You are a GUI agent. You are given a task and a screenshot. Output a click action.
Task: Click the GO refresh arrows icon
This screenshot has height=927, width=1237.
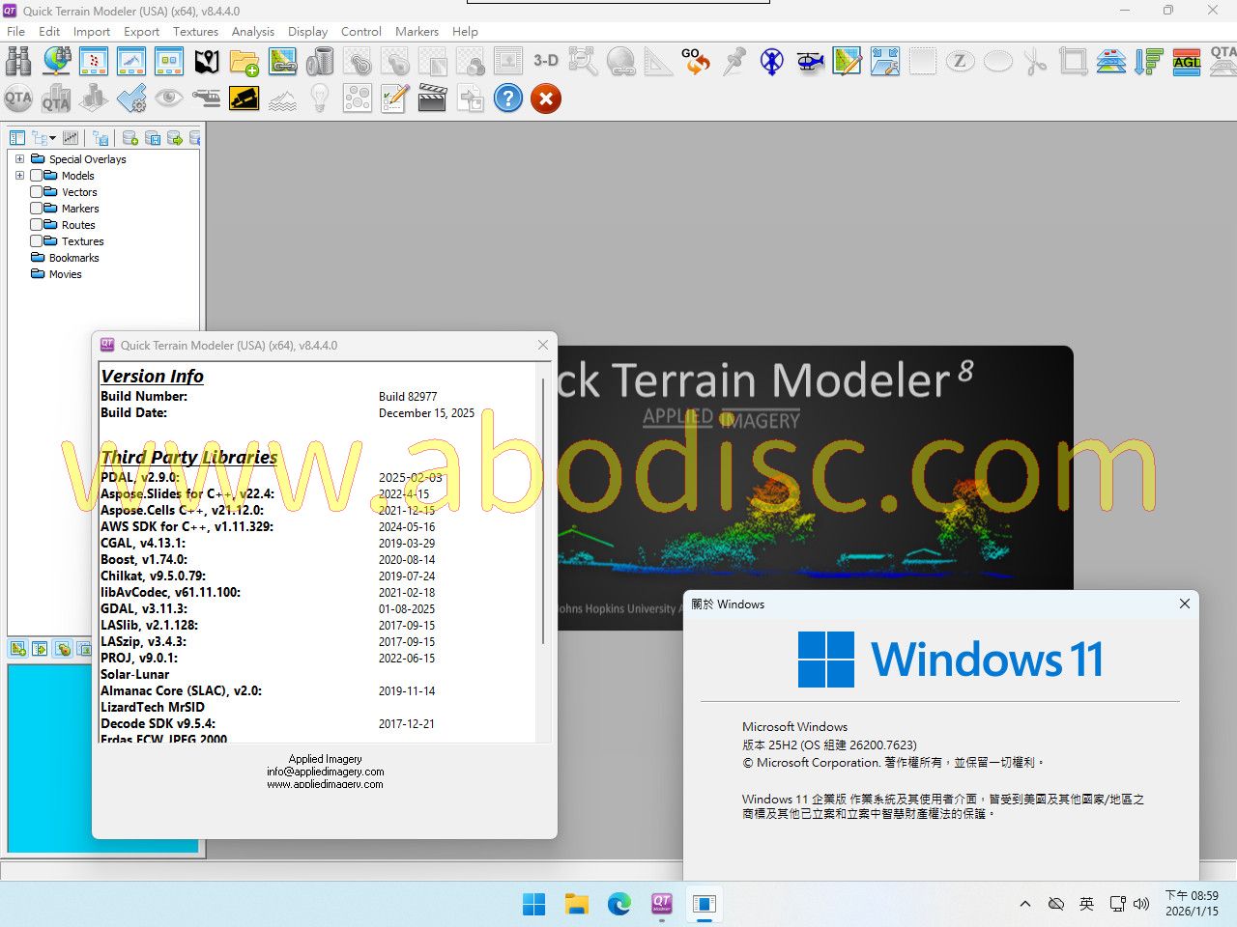tap(695, 62)
